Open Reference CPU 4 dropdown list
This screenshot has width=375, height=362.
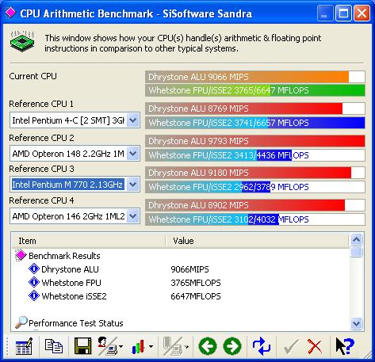[x=132, y=216]
